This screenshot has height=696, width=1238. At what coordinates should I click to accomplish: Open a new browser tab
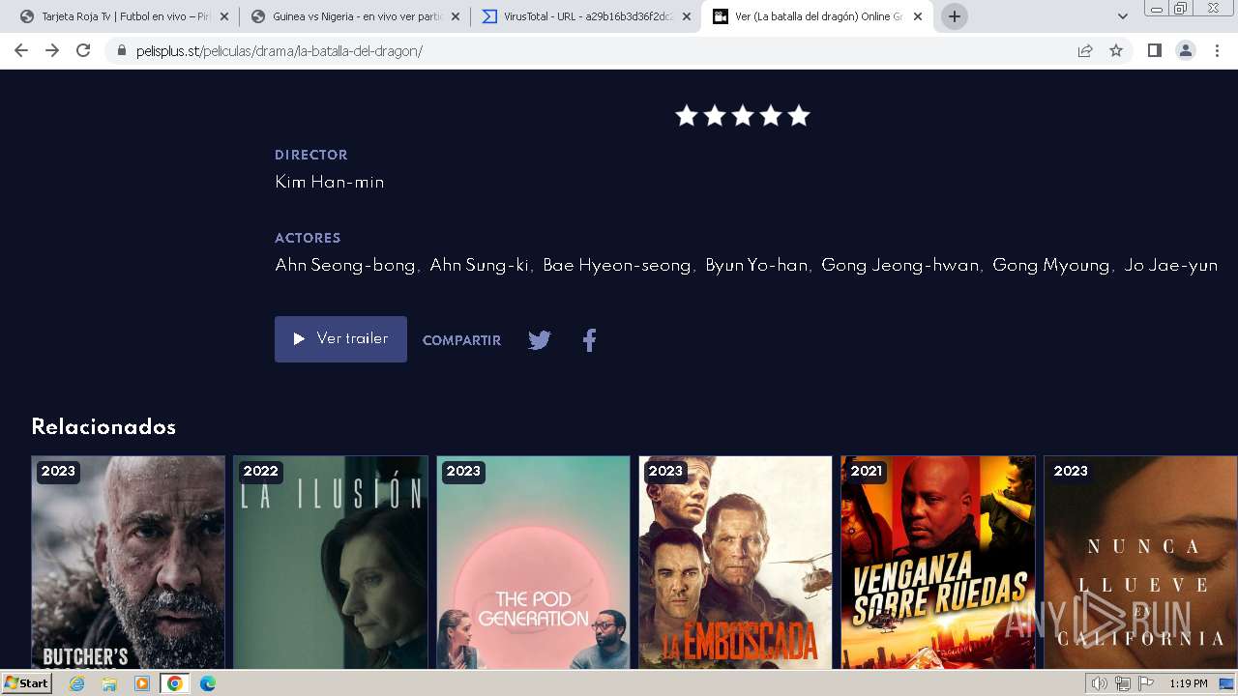click(955, 16)
